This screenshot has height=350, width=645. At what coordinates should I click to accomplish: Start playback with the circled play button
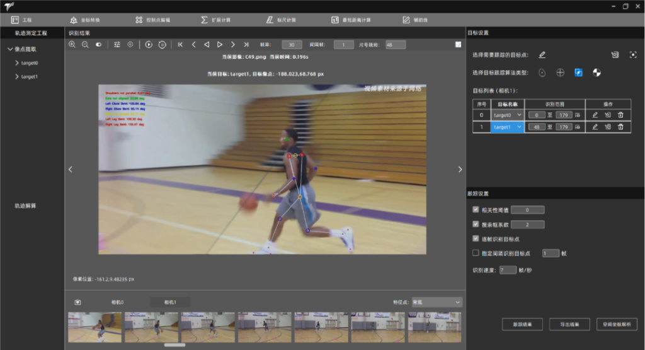[x=149, y=45]
